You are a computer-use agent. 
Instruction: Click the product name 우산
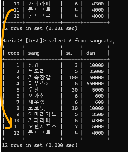34,90
